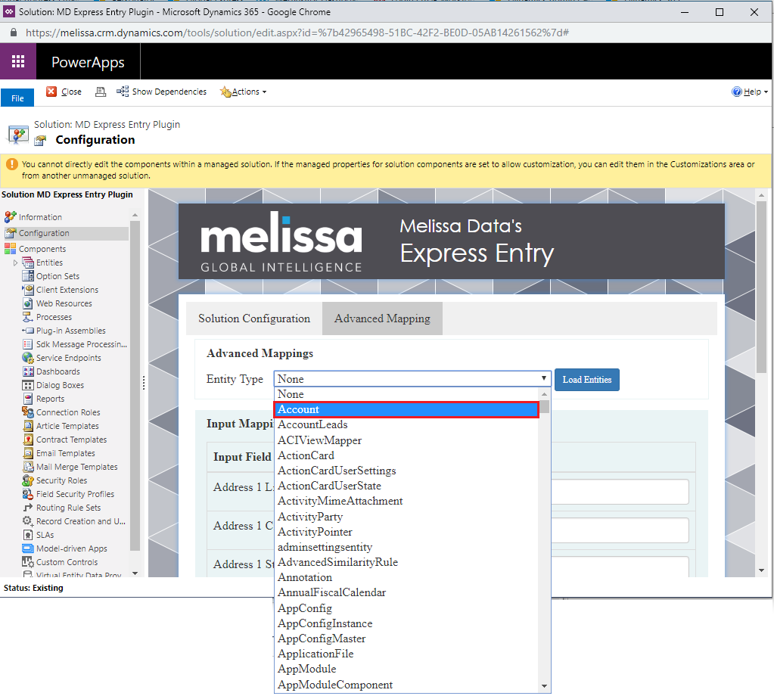774x696 pixels.
Task: Click the browser address bar URL
Action: point(297,33)
